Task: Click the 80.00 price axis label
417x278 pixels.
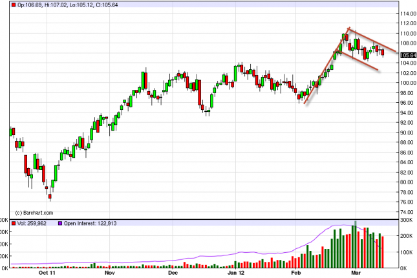Action: [408, 182]
